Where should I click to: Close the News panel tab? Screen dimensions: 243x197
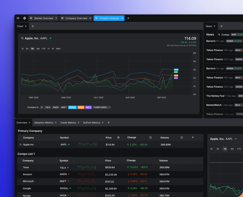tap(215, 26)
